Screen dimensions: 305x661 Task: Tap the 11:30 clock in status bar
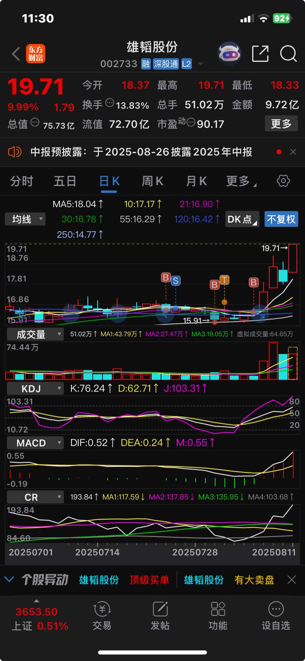point(38,18)
